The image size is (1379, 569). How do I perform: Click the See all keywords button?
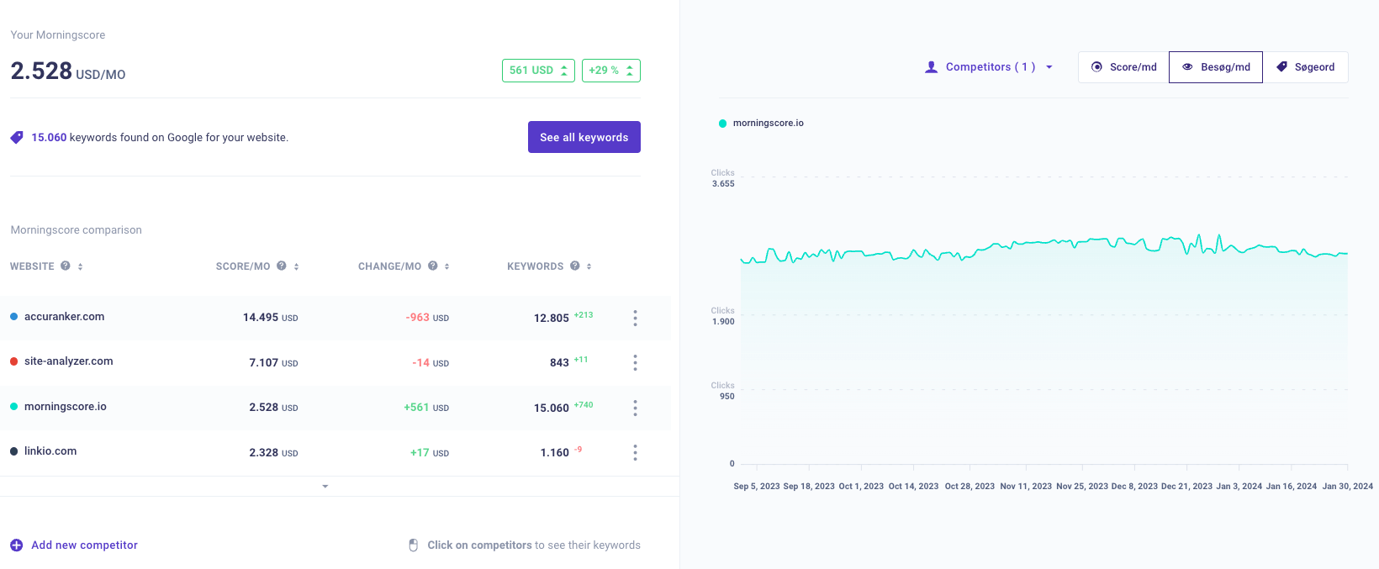pyautogui.click(x=584, y=137)
